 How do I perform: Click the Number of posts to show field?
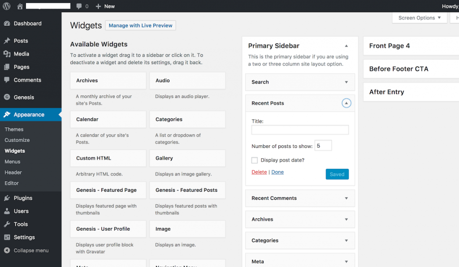323,146
